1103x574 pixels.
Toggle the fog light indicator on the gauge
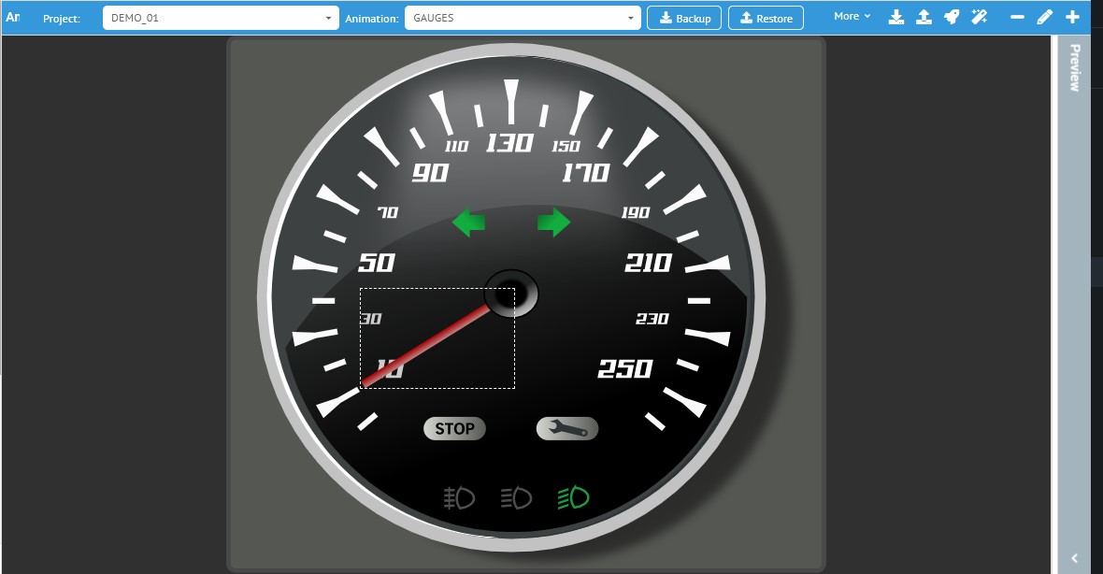(460, 498)
